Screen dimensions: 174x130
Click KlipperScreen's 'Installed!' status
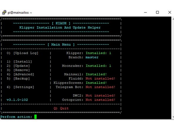pyautogui.click(x=96, y=83)
